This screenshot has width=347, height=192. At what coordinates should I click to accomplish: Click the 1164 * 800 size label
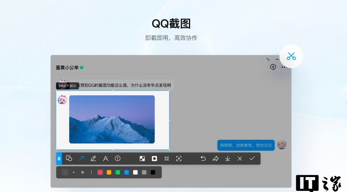tap(67, 86)
